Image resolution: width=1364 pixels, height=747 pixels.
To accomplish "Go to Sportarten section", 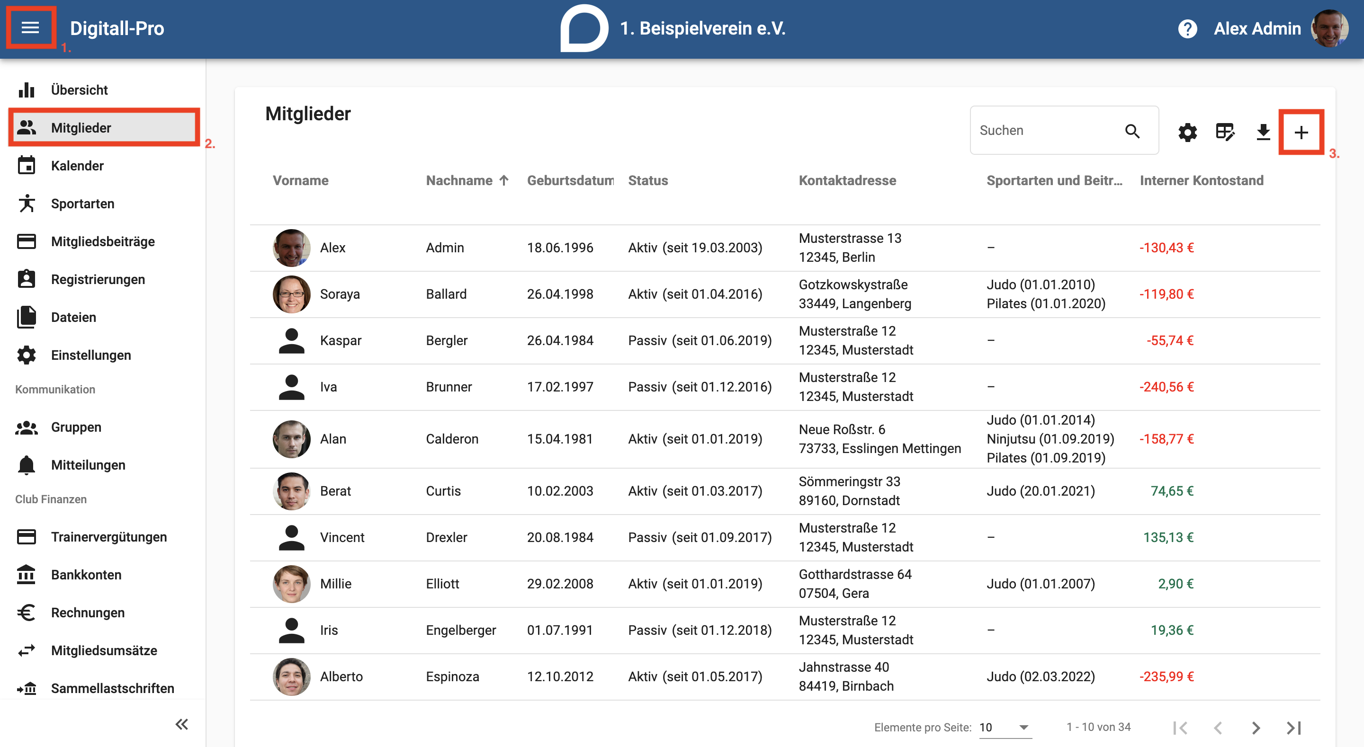I will [x=103, y=203].
